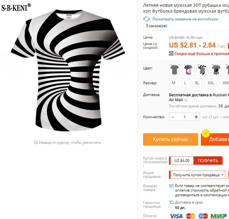Choose size XXL option
The image size is (229, 219).
click(x=210, y=83)
